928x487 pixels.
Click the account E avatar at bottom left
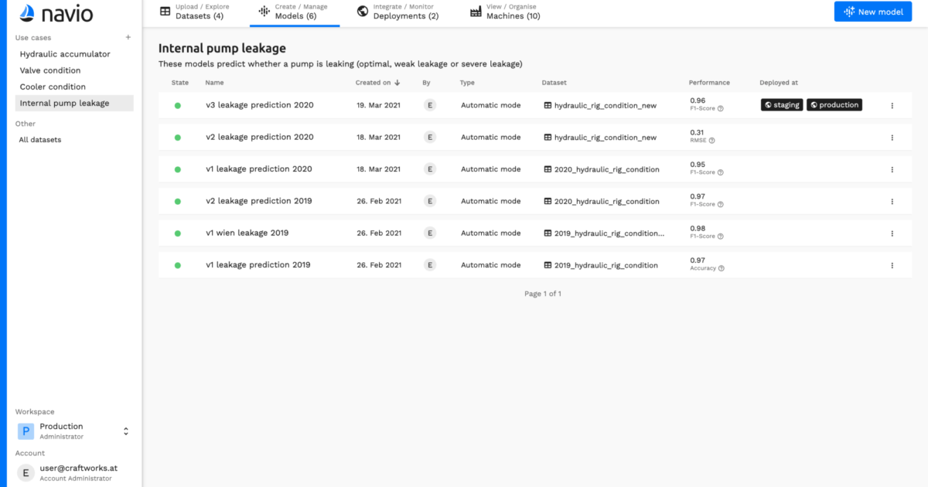[26, 473]
